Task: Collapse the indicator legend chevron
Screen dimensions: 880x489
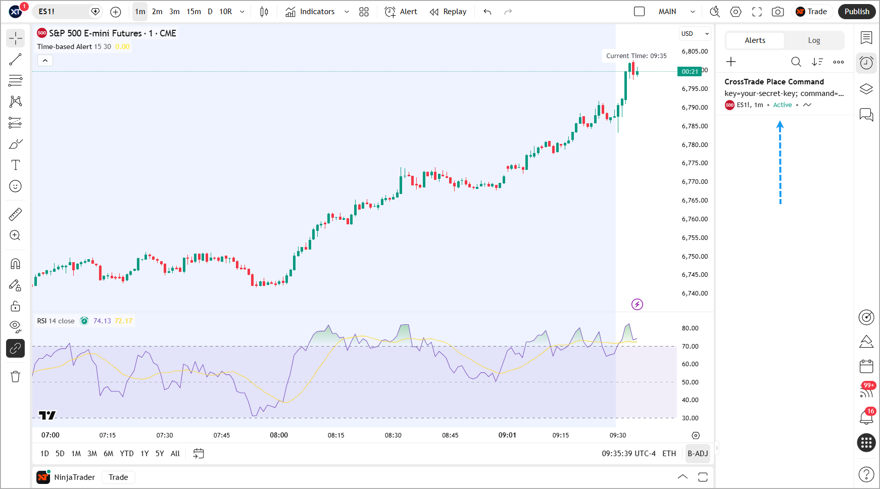Action: (x=45, y=61)
